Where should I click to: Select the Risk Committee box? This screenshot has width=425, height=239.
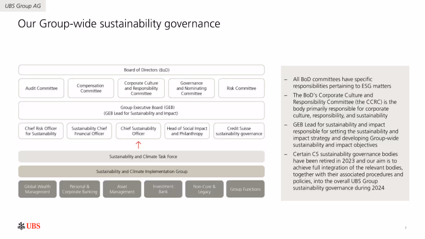point(241,88)
